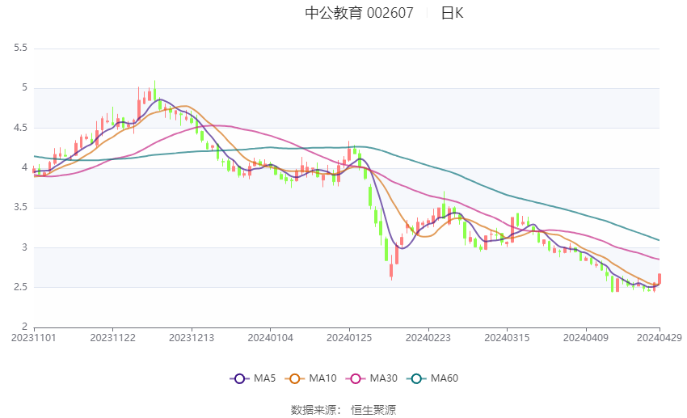Viewport: 687px width, 418px height.
Task: Click the MA5 purple legend marker
Action: click(239, 378)
